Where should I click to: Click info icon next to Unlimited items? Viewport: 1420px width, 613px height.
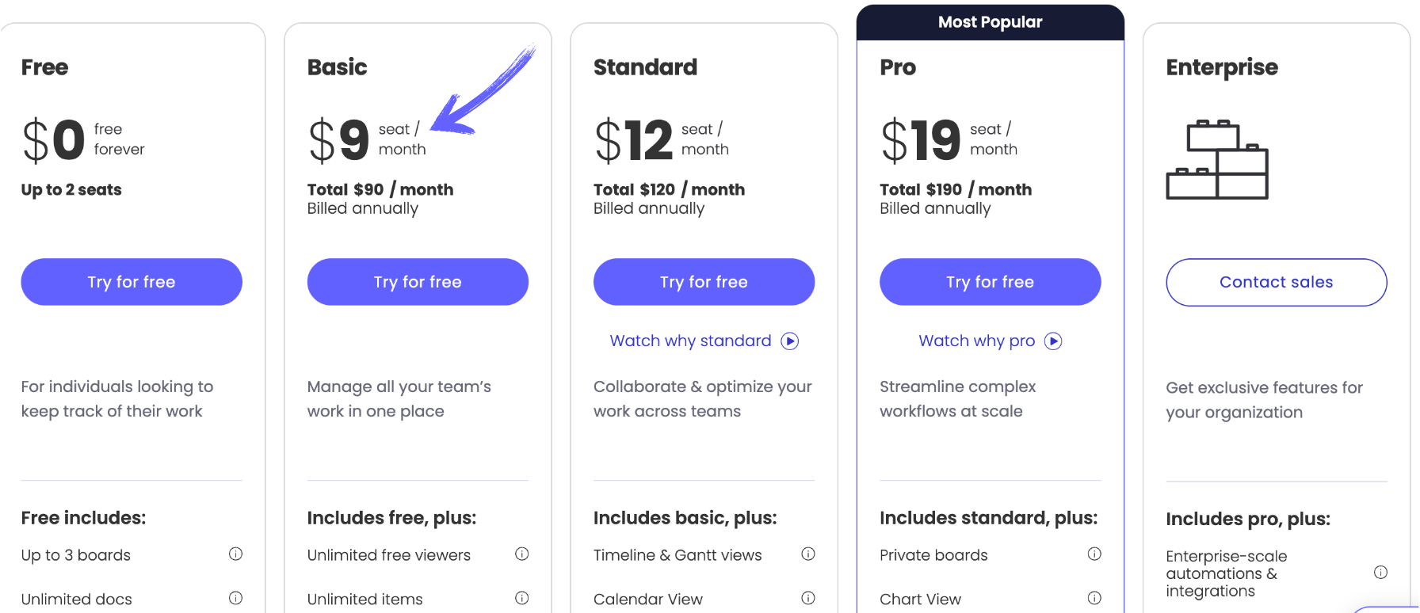point(521,598)
